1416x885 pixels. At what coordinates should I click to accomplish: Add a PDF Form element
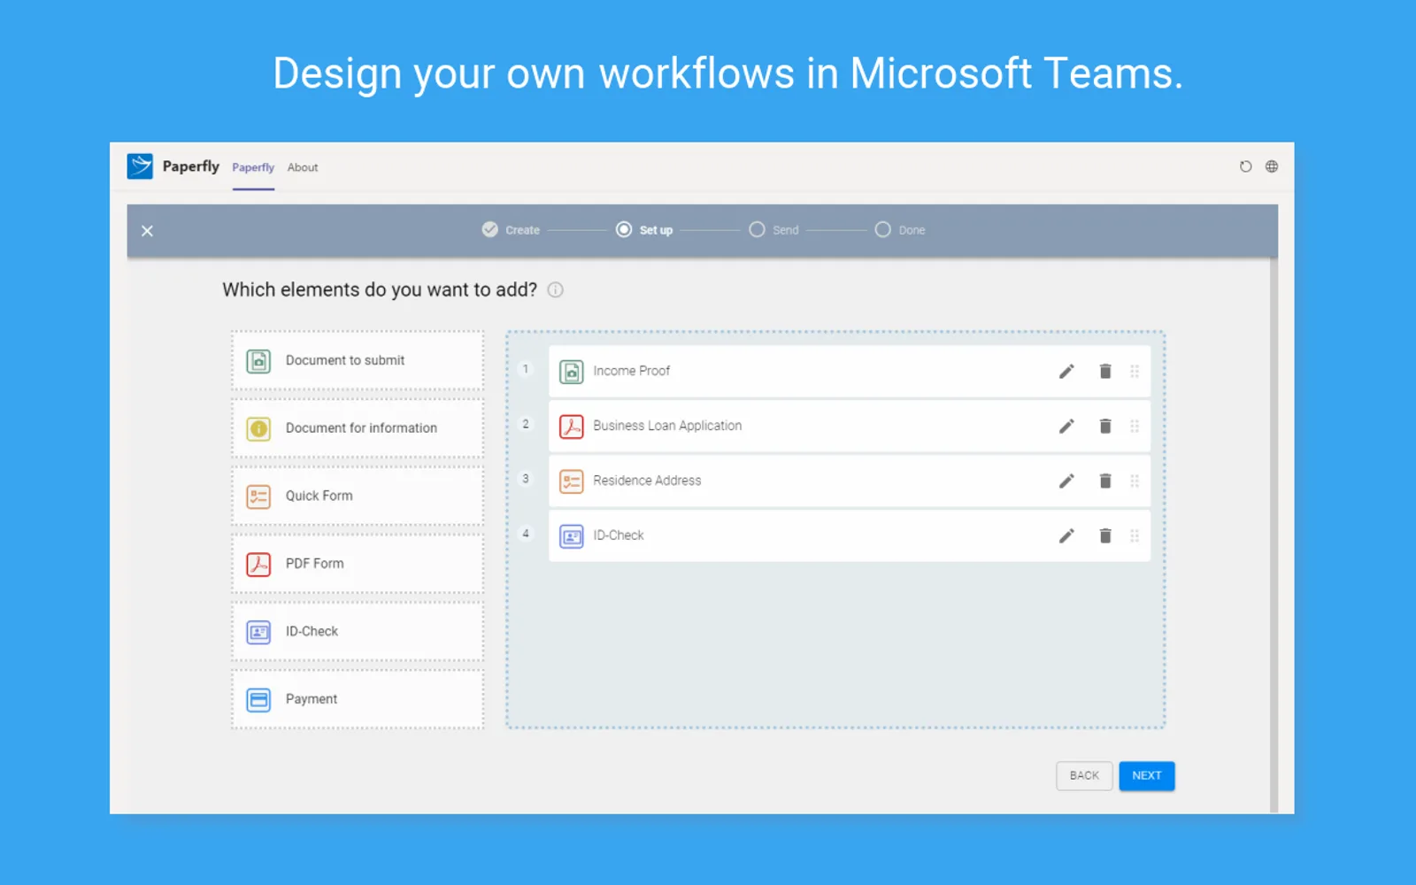[x=358, y=564]
